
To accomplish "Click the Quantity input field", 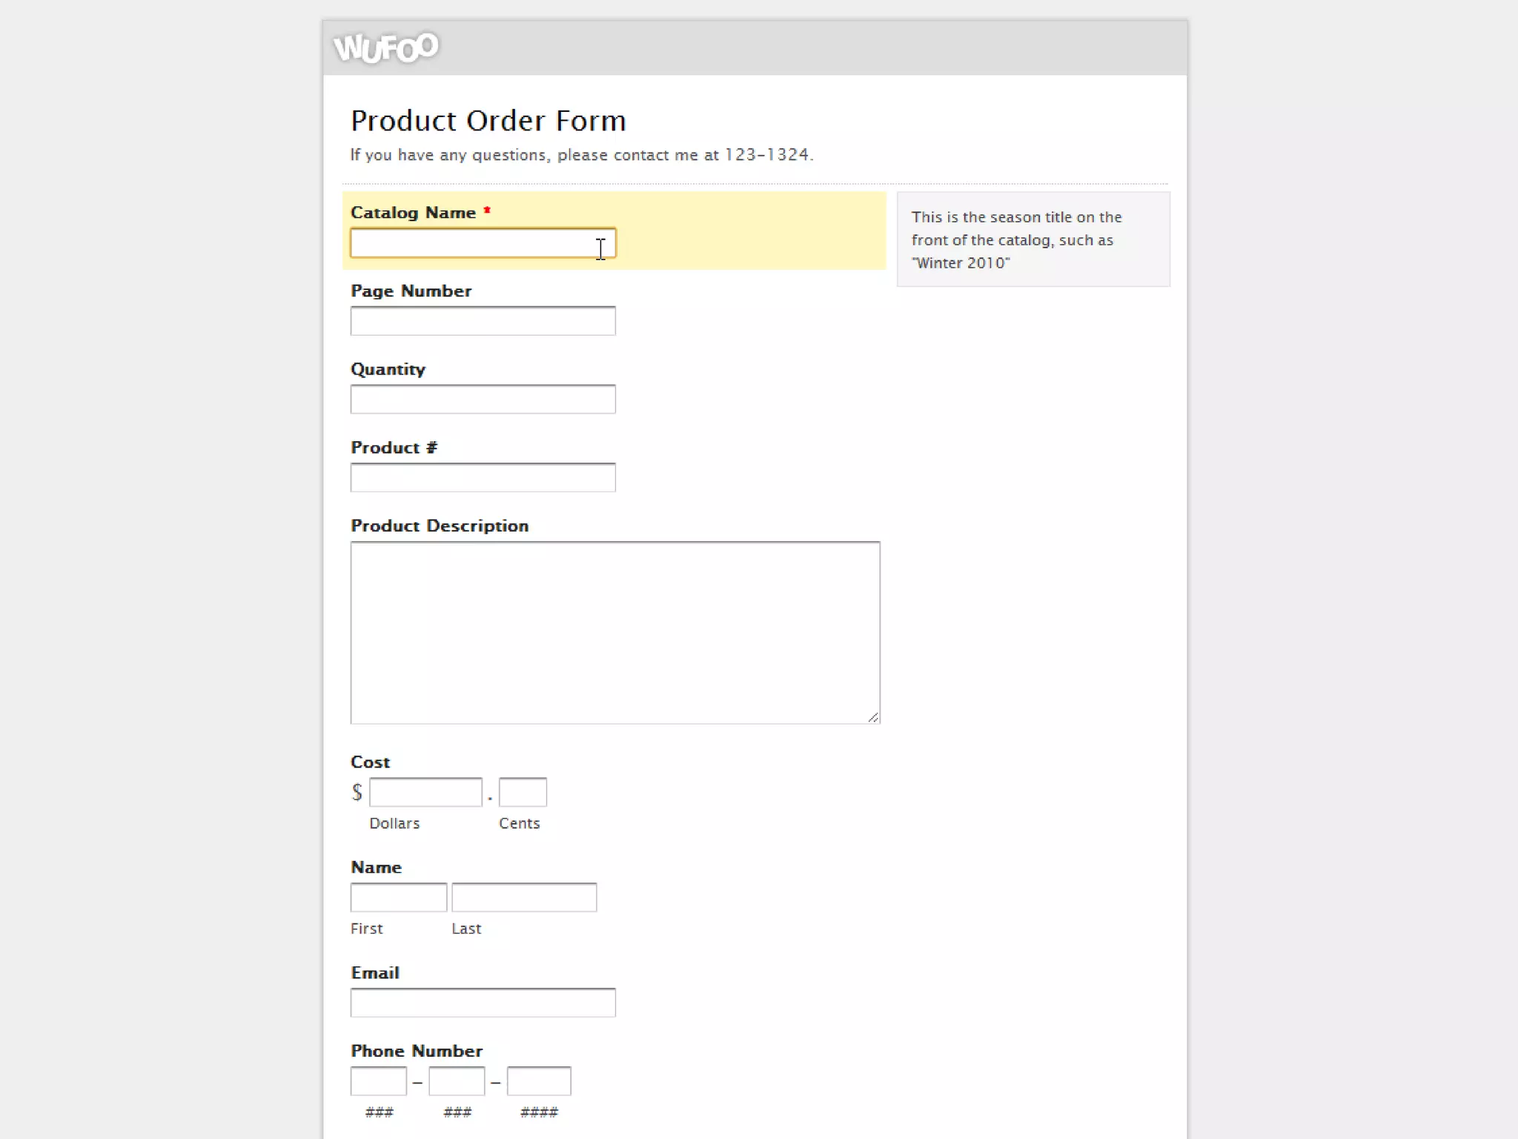I will pos(482,400).
